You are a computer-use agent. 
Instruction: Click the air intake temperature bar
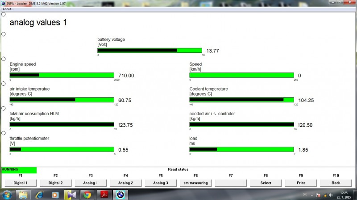point(62,100)
